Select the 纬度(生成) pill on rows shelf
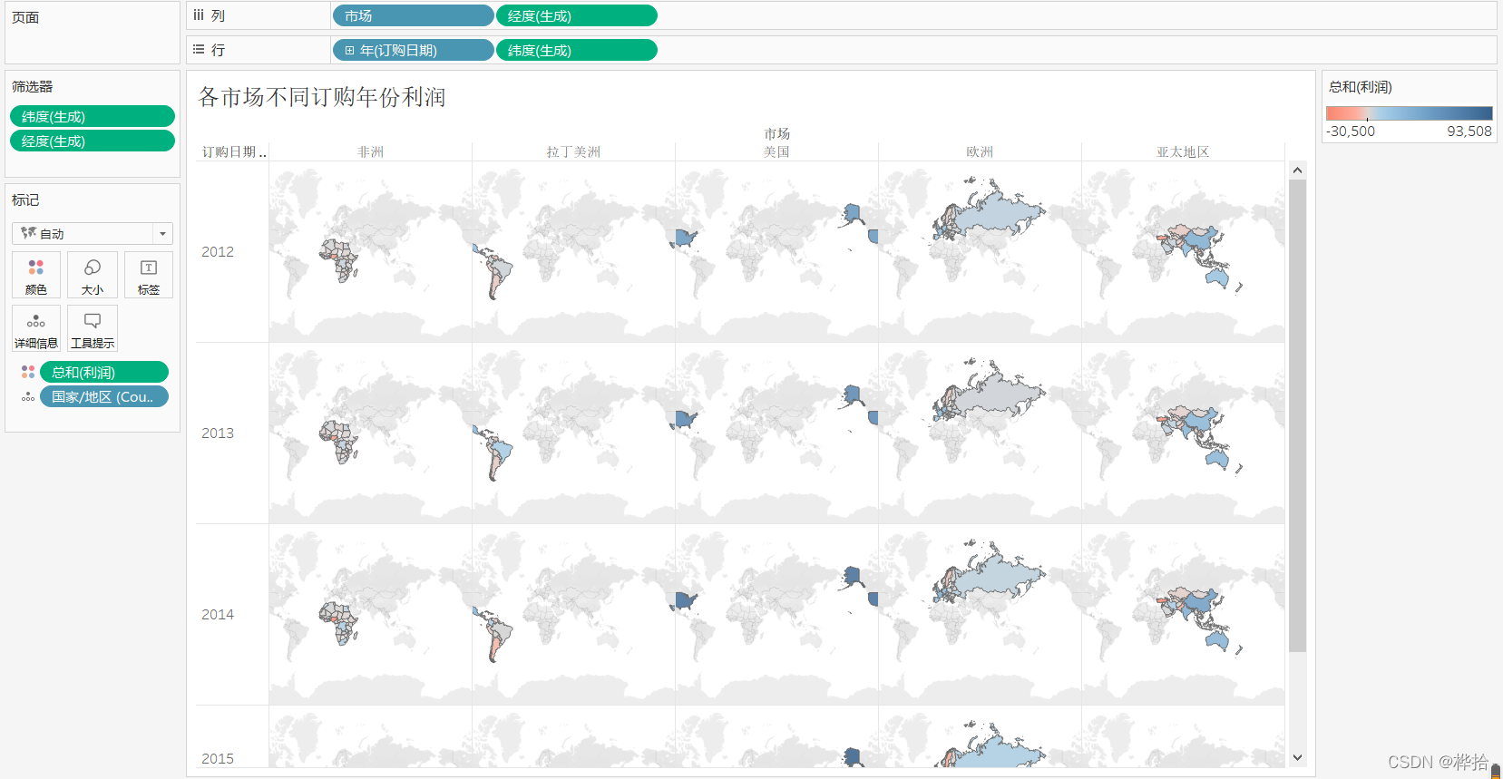 point(577,50)
